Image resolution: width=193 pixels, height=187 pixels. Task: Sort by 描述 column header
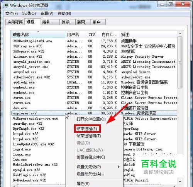[x=148, y=34]
